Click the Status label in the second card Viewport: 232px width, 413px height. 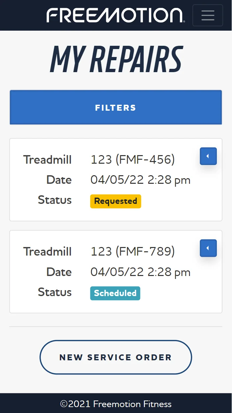coord(55,292)
